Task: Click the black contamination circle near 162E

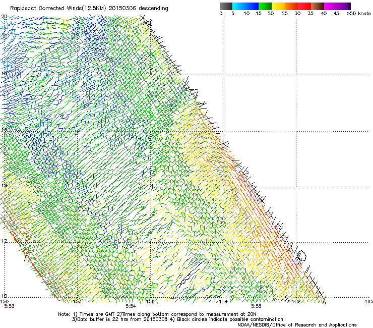Action: point(301,256)
